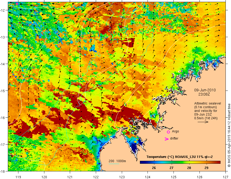Click the 'and velocity for' caption line
This screenshot has height=179, width=231.
pos(206,111)
